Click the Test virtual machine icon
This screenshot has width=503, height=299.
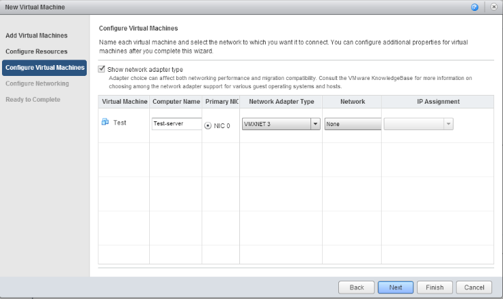click(105, 122)
